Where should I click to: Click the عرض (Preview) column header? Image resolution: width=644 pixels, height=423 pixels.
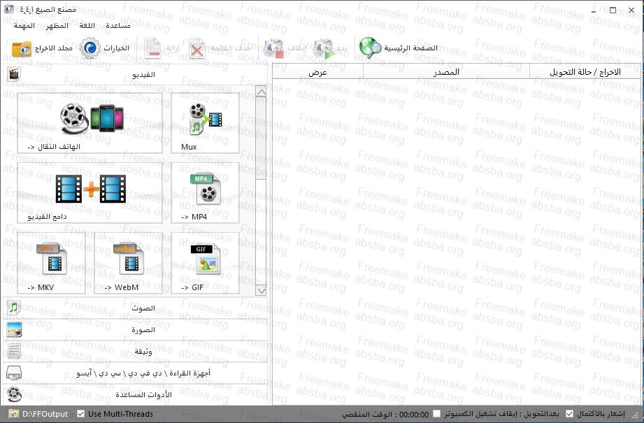tap(318, 72)
